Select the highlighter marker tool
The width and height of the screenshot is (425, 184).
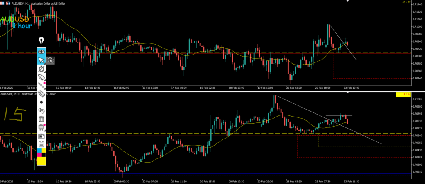[42, 77]
